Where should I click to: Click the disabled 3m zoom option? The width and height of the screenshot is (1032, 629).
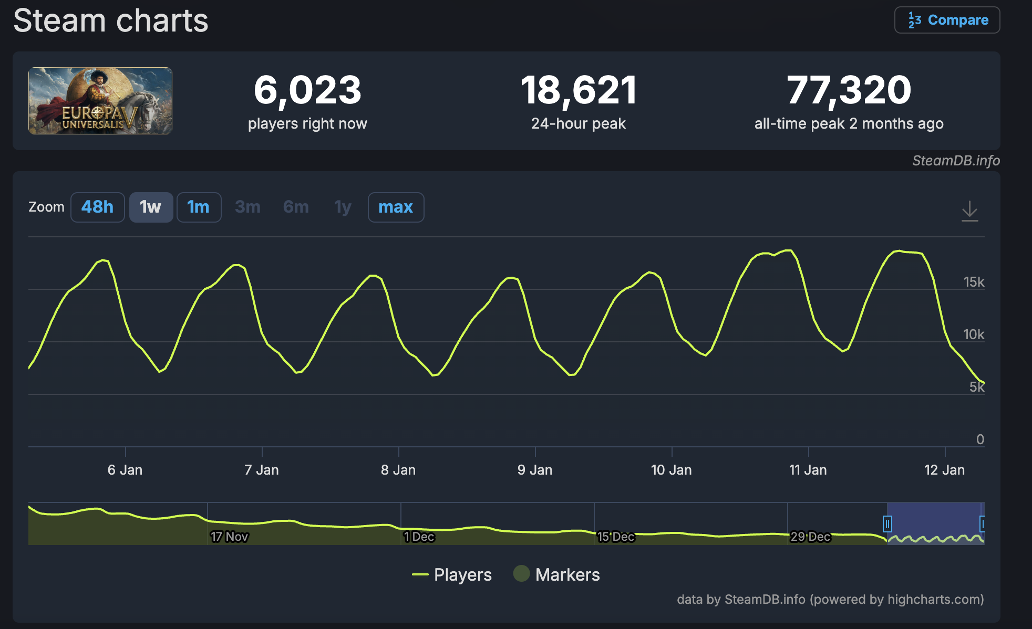pos(247,207)
